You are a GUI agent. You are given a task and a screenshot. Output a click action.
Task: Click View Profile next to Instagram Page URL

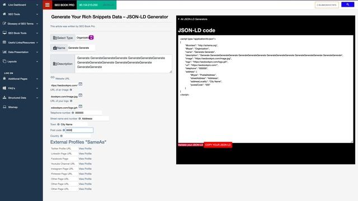[x=85, y=169]
